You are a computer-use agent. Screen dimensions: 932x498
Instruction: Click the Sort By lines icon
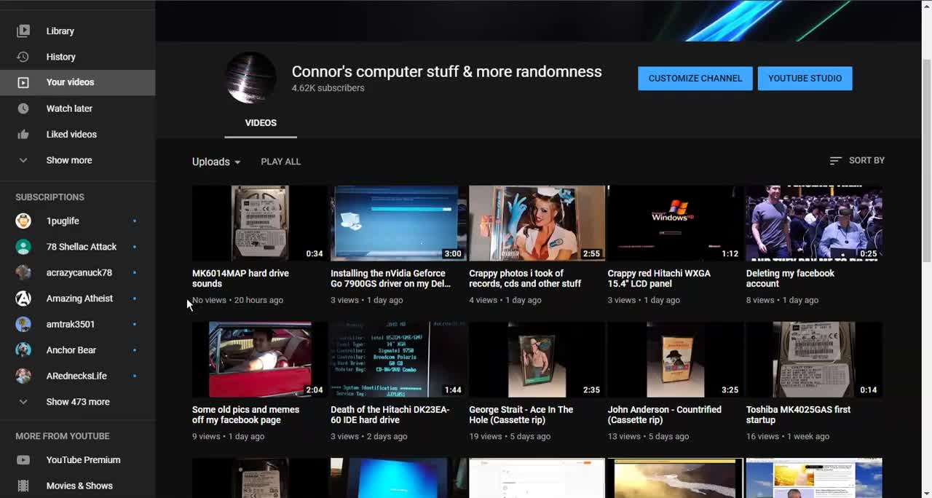835,160
